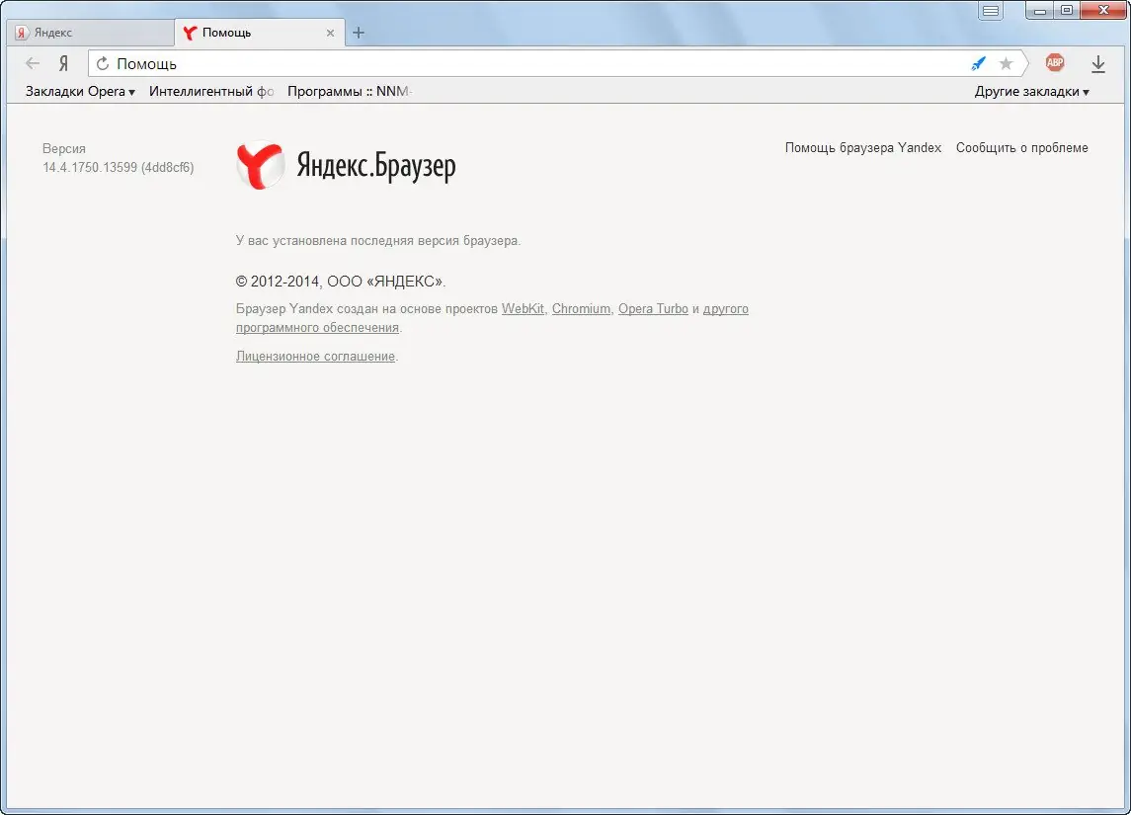Go back with the arrow button
The image size is (1131, 815).
(33, 63)
